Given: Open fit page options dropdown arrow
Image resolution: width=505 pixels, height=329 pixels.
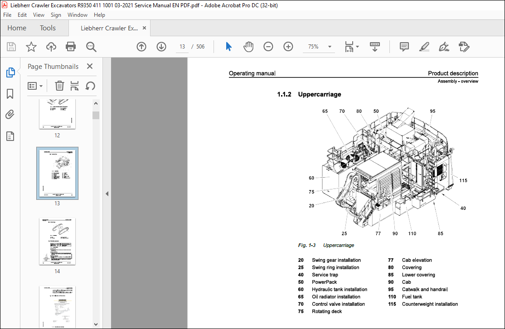Looking at the screenshot, I should point(358,47).
